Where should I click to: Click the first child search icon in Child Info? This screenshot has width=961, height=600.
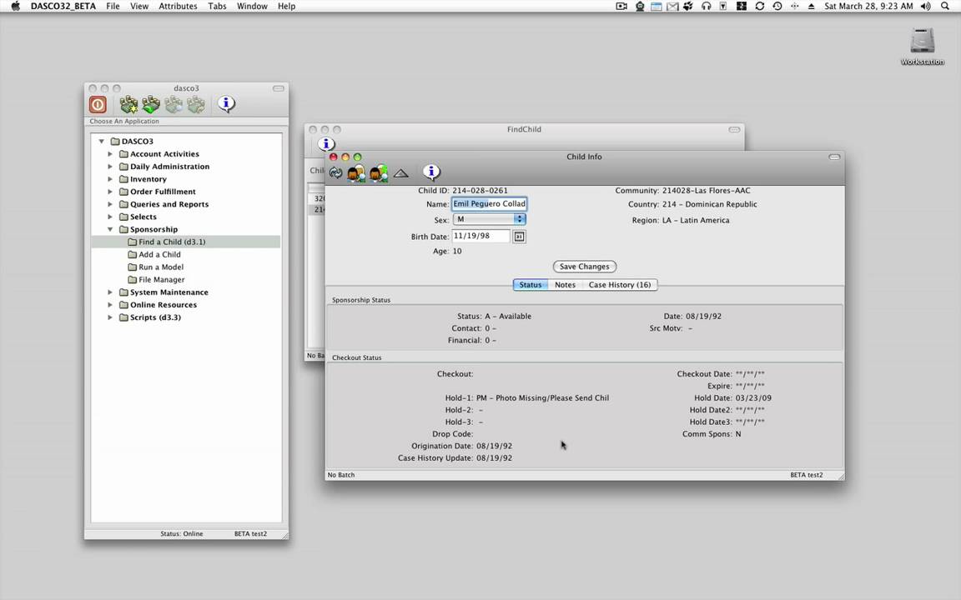pos(356,173)
